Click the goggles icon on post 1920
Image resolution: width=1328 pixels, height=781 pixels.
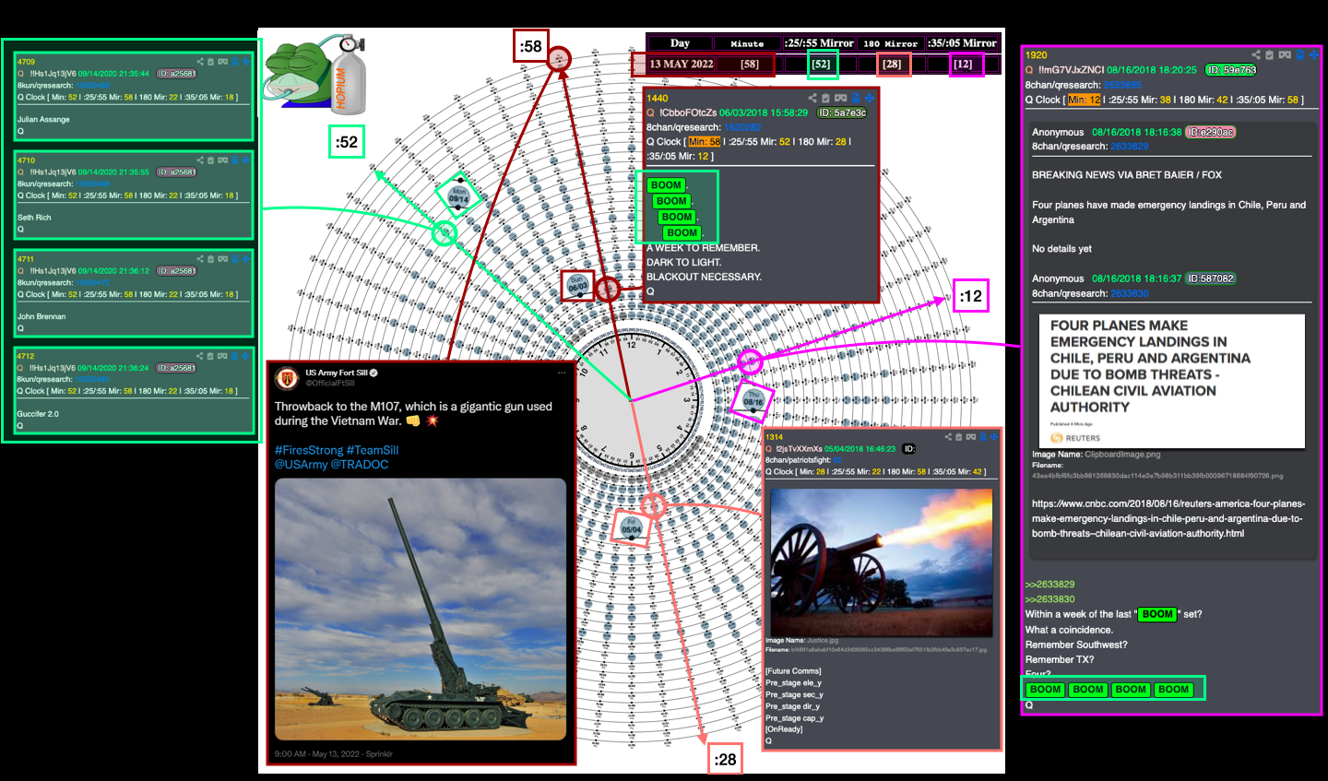[1285, 54]
